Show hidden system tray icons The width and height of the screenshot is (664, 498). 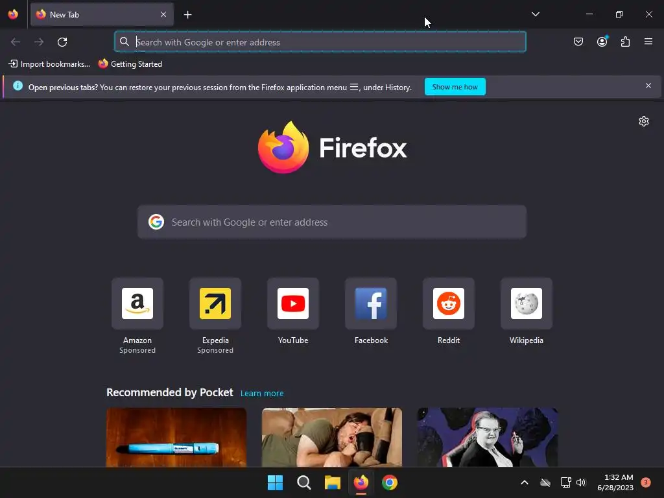524,482
